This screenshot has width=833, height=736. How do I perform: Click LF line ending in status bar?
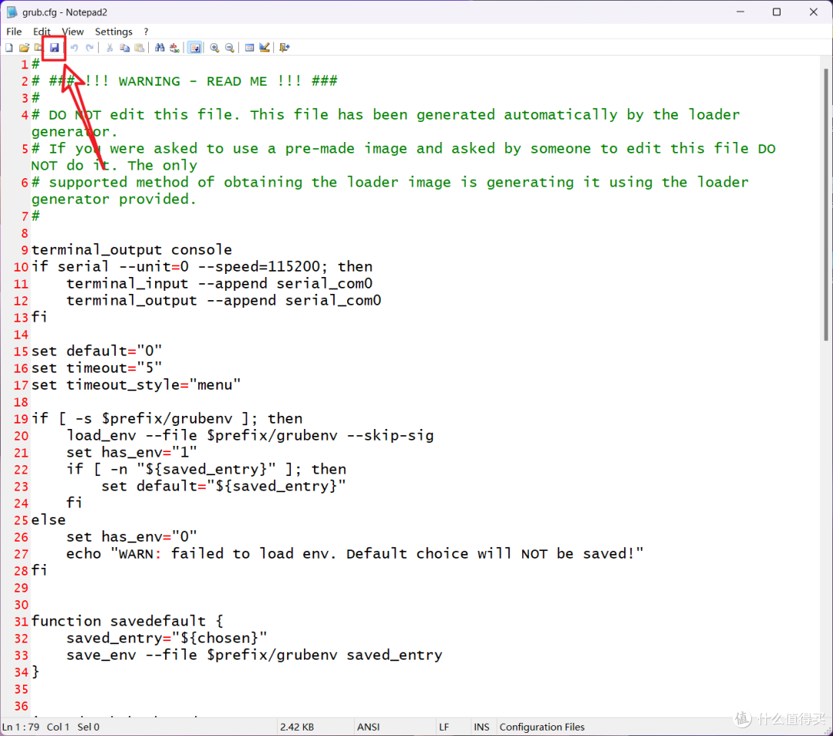tap(444, 727)
